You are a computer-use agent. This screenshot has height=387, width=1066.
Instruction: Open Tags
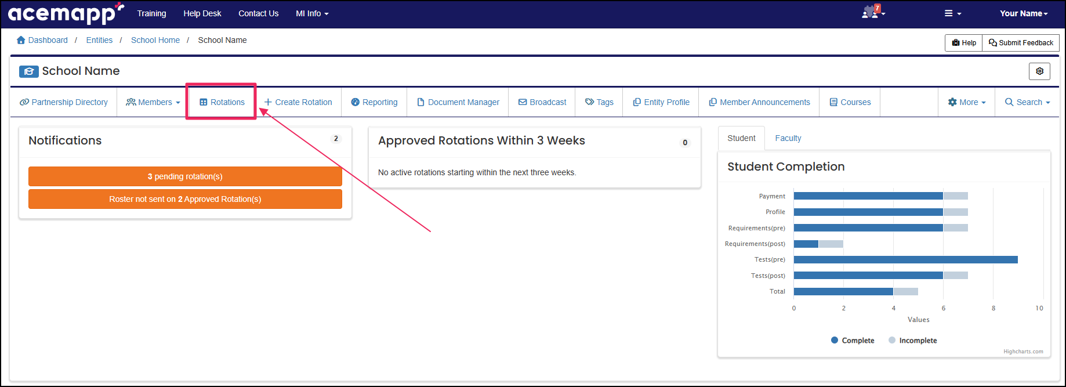click(x=599, y=102)
